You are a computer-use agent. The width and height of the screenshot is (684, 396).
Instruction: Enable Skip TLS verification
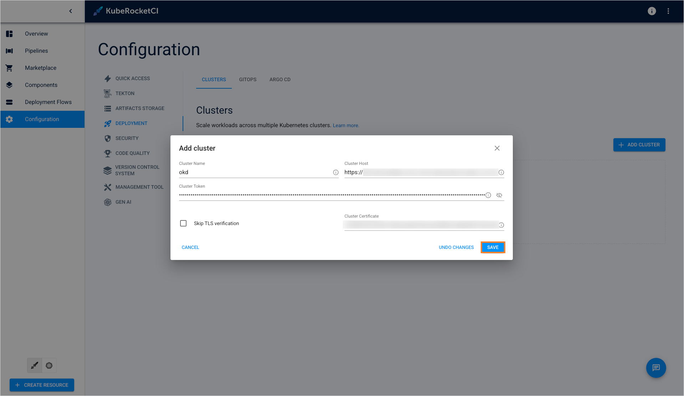pyautogui.click(x=183, y=223)
